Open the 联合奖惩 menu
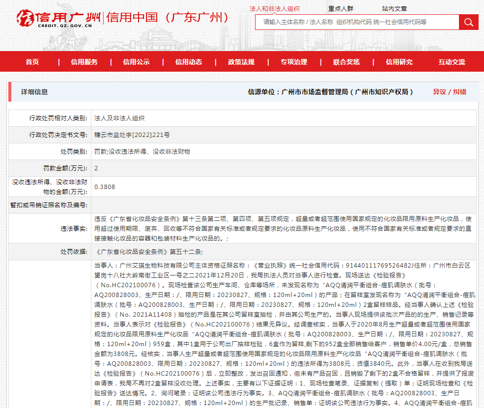The width and height of the screenshot is (484, 408). click(346, 62)
